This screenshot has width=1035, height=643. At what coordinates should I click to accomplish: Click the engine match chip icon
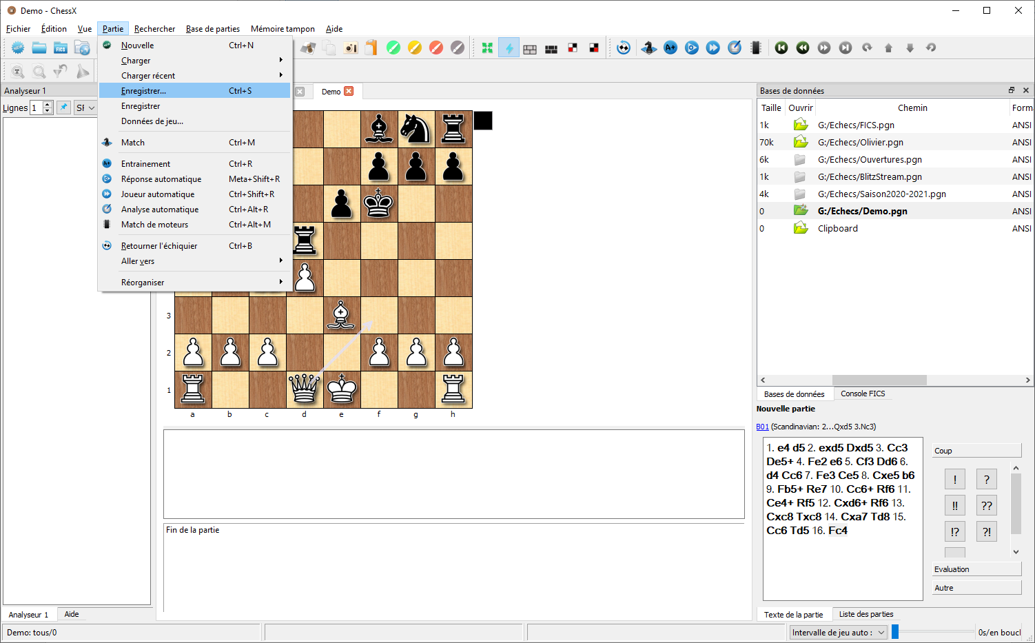click(x=756, y=48)
